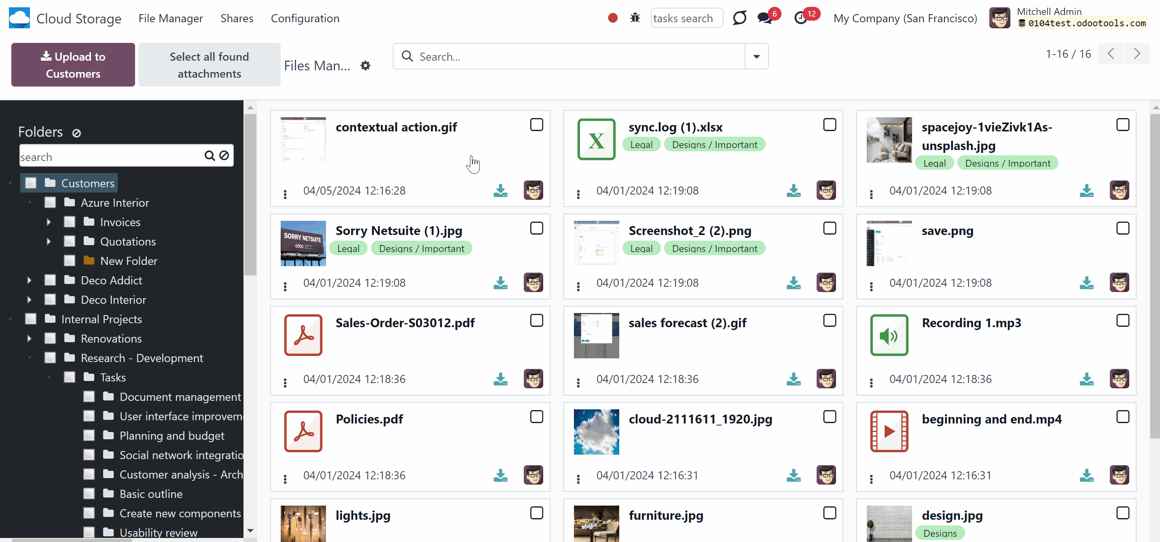Open the chat messages icon with badge 6
1160x542 pixels.
(x=764, y=18)
